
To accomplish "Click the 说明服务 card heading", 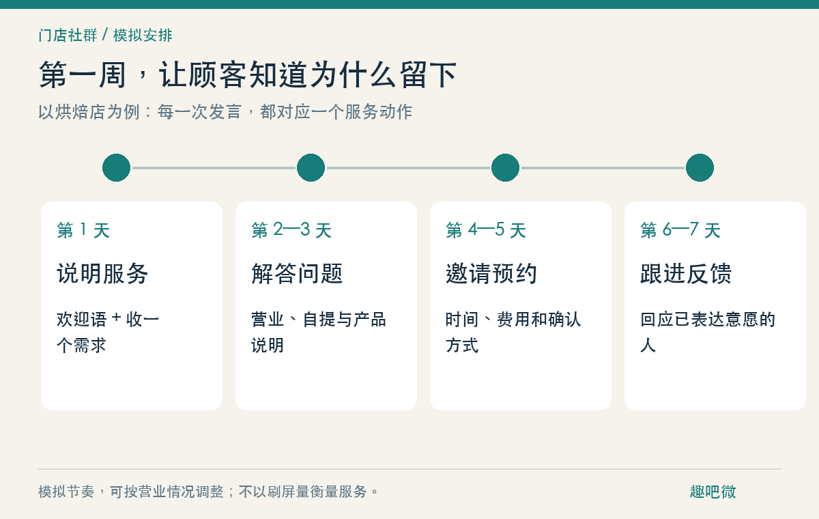I will pos(102,274).
